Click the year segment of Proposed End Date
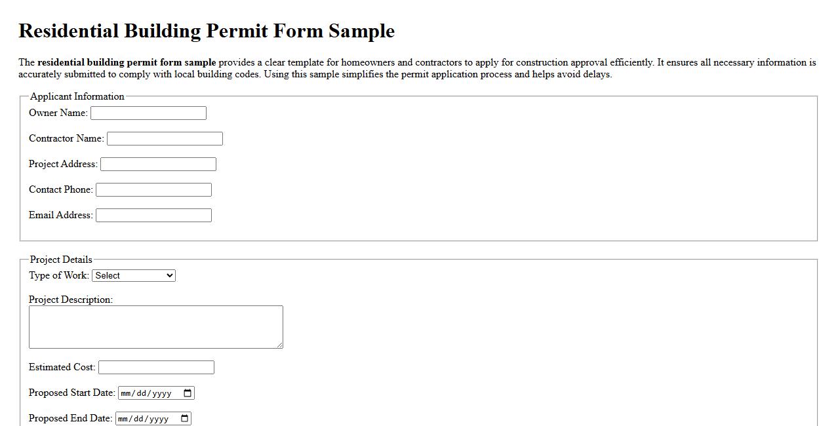 [x=158, y=418]
